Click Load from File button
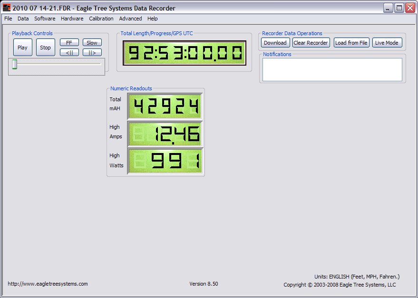The height and width of the screenshot is (298, 418). pos(351,43)
